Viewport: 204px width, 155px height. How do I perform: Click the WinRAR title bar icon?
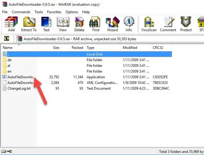pyautogui.click(x=5, y=4)
